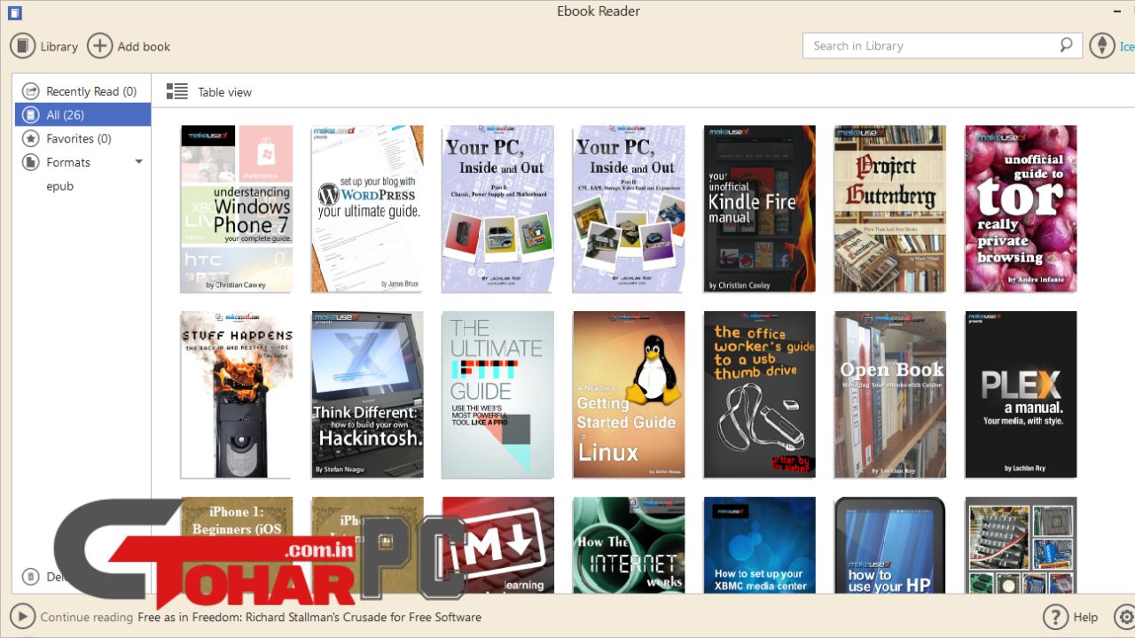Open the WordPress ultimate guide book
The image size is (1135, 638).
coord(367,209)
